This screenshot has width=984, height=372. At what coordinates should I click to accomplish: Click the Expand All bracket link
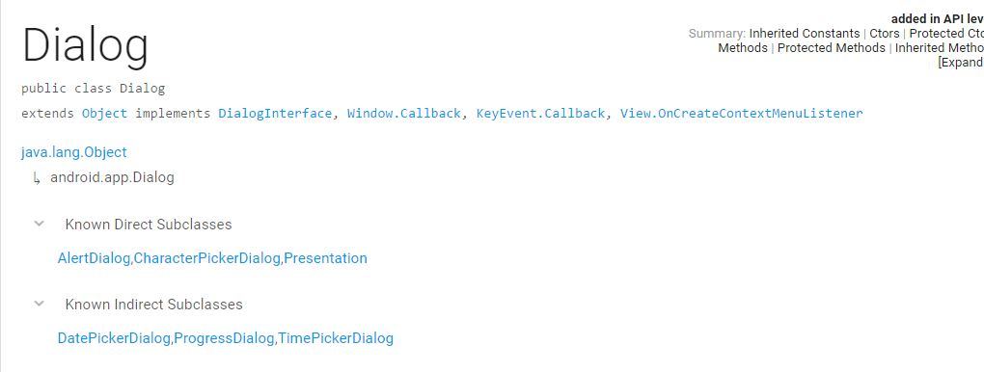click(961, 62)
